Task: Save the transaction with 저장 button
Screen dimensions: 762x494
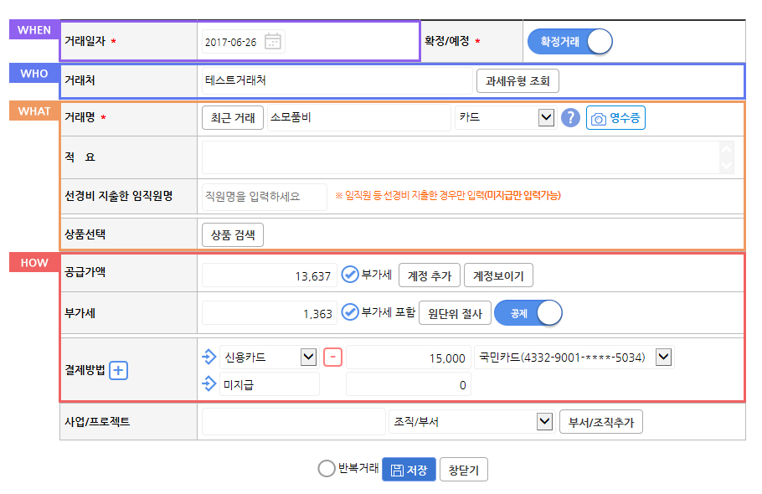Action: (x=409, y=469)
